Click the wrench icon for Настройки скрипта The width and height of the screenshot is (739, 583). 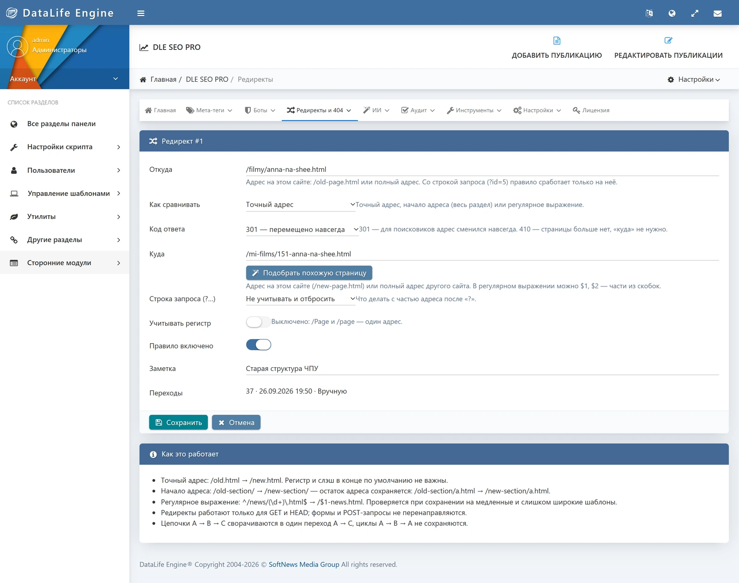(x=14, y=147)
